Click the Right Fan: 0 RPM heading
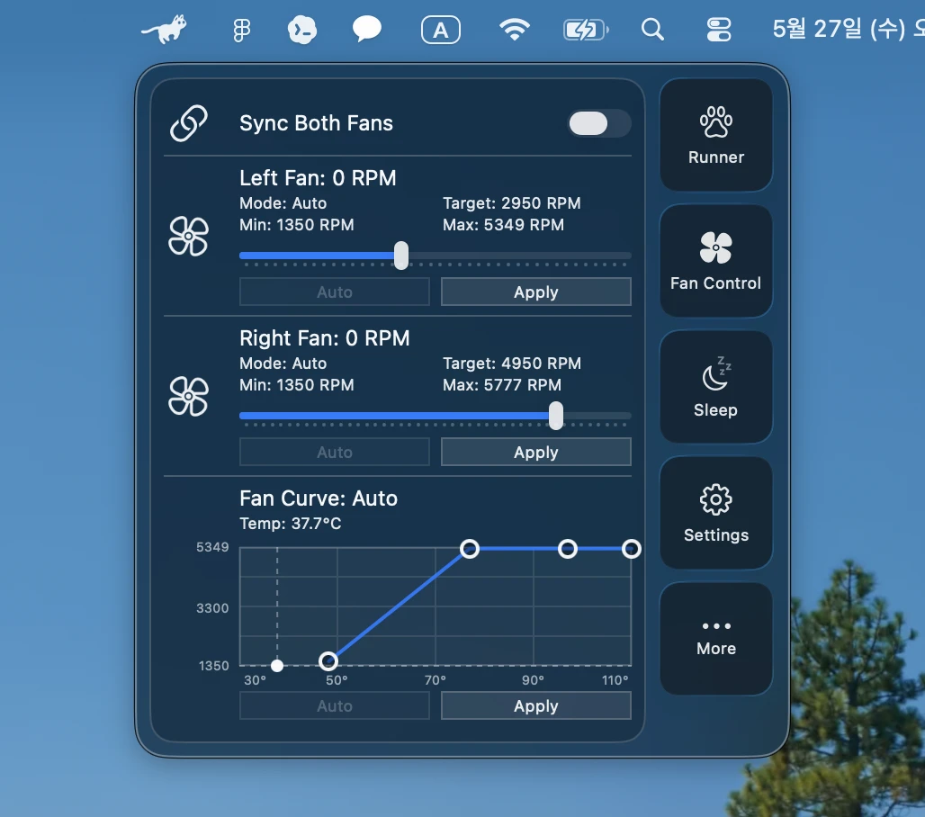Screen dimensions: 925x817 (325, 338)
